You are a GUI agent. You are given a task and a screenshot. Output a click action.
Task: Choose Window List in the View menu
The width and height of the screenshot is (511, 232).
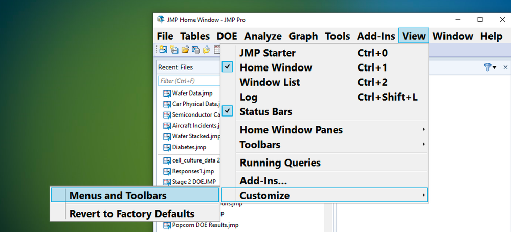[324, 82]
